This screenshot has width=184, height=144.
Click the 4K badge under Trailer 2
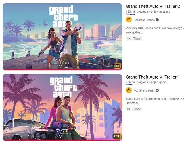tap(129, 38)
